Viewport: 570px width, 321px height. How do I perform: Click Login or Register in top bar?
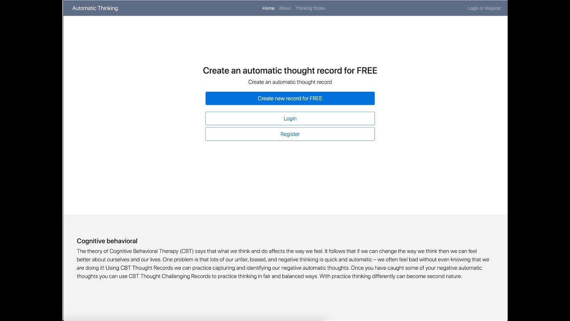tap(484, 8)
